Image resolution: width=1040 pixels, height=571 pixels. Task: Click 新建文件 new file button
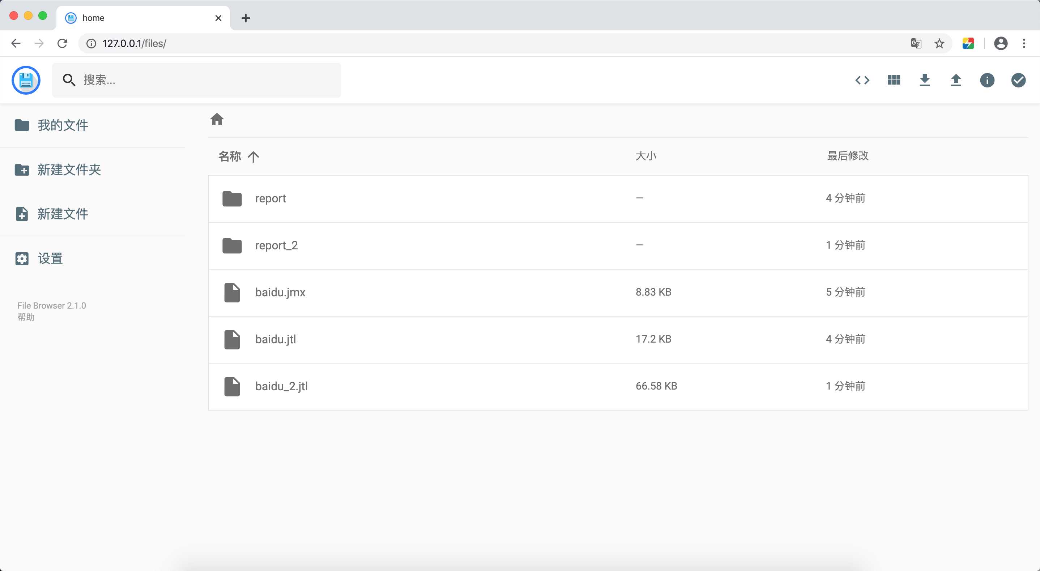(52, 214)
